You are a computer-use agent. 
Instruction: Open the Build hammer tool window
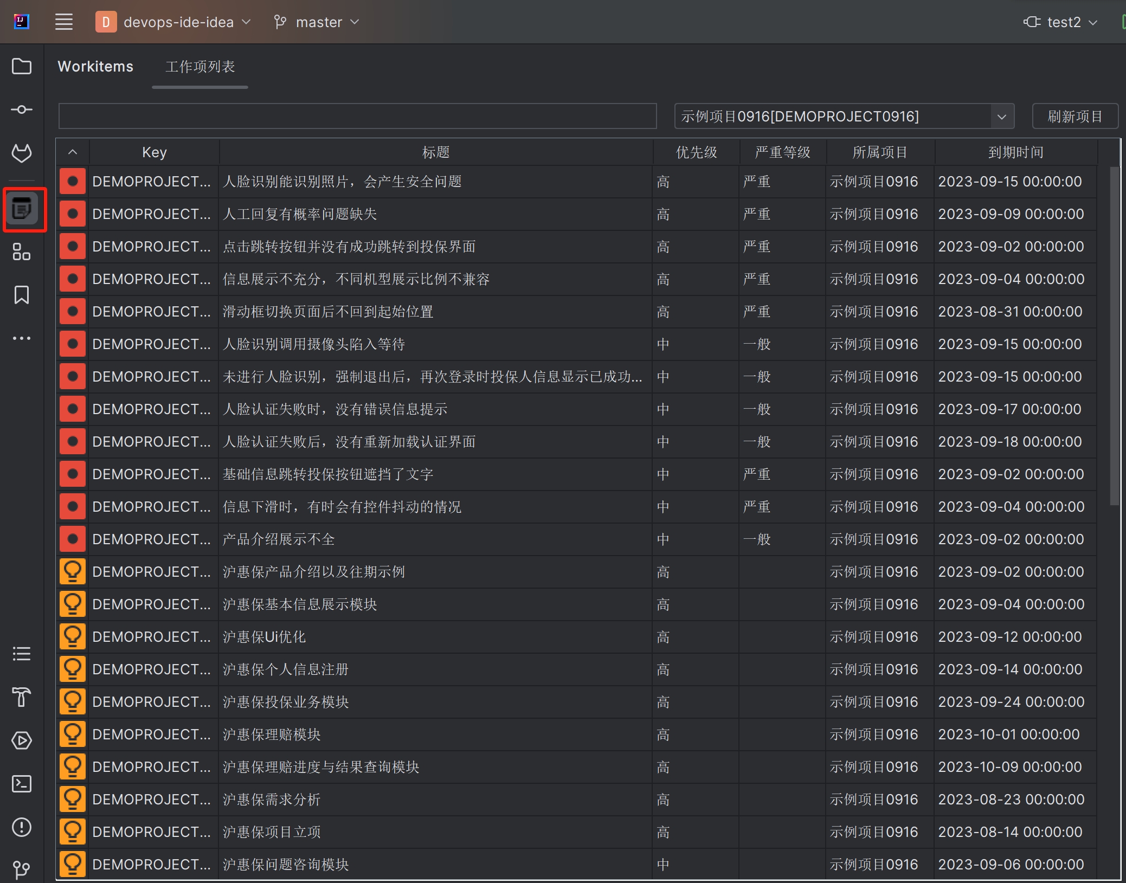pyautogui.click(x=22, y=697)
